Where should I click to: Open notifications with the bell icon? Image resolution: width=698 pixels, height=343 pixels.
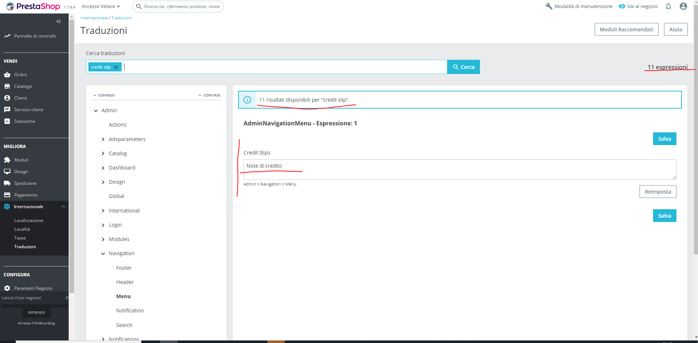pyautogui.click(x=668, y=6)
